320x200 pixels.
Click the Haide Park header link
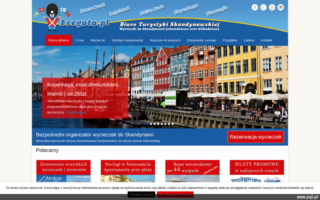(x=152, y=10)
